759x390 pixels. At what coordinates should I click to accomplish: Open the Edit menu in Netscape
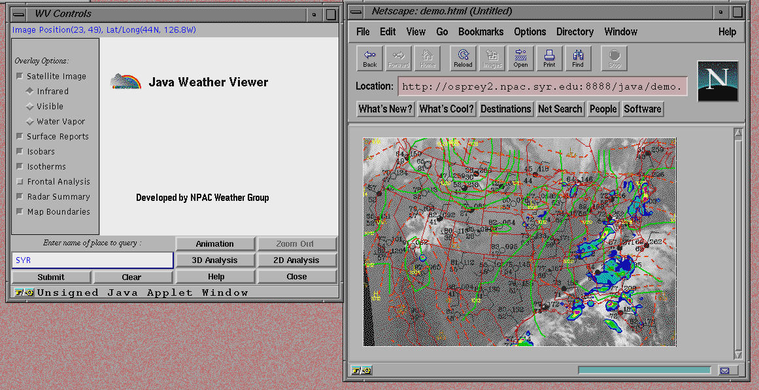pyautogui.click(x=388, y=32)
